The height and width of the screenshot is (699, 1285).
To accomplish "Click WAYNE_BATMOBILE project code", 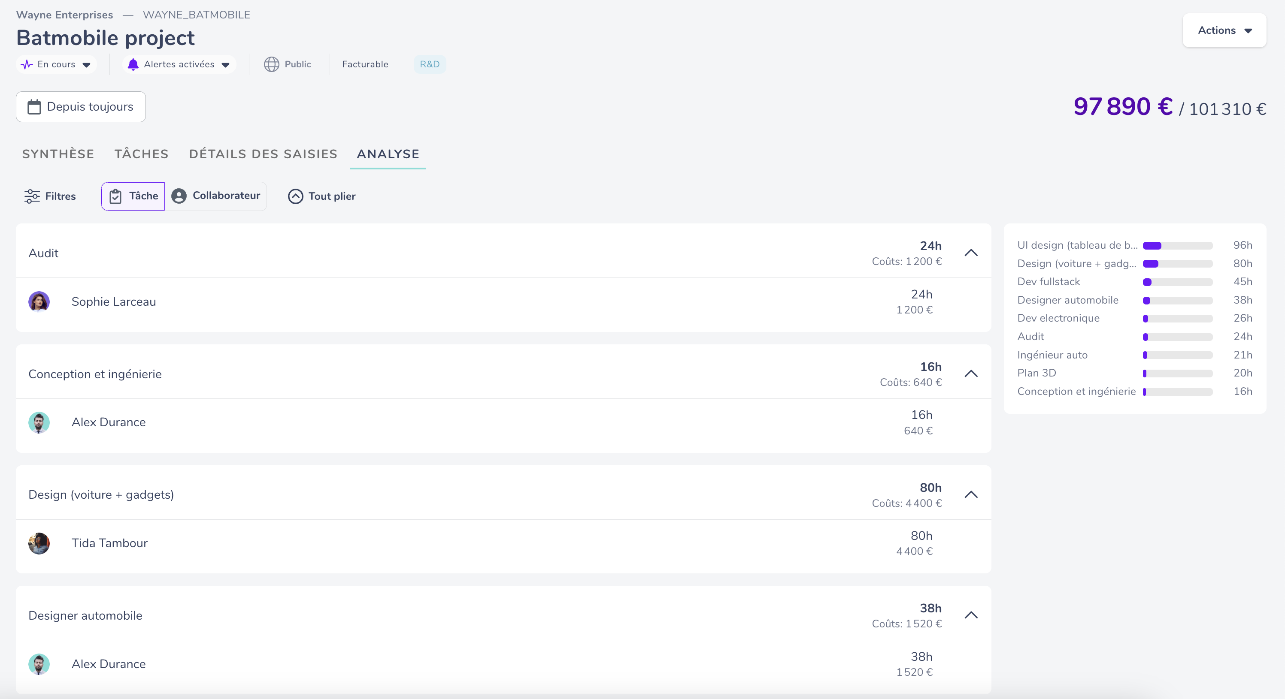I will [197, 15].
